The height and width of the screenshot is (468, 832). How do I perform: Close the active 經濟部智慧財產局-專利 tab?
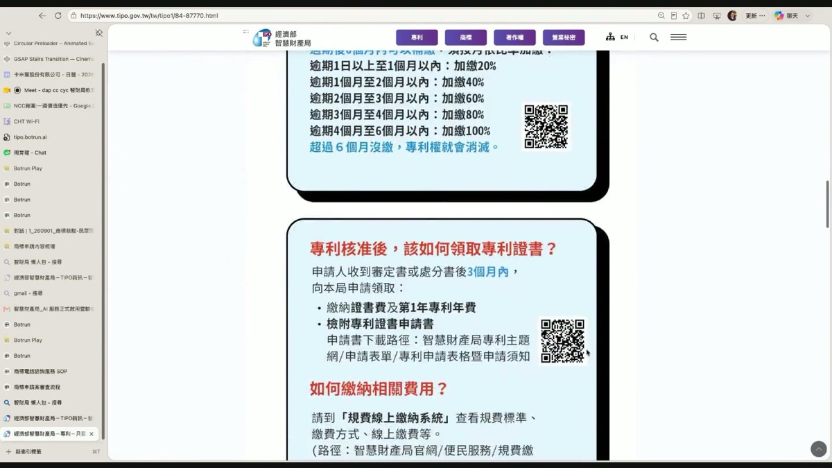pos(92,434)
